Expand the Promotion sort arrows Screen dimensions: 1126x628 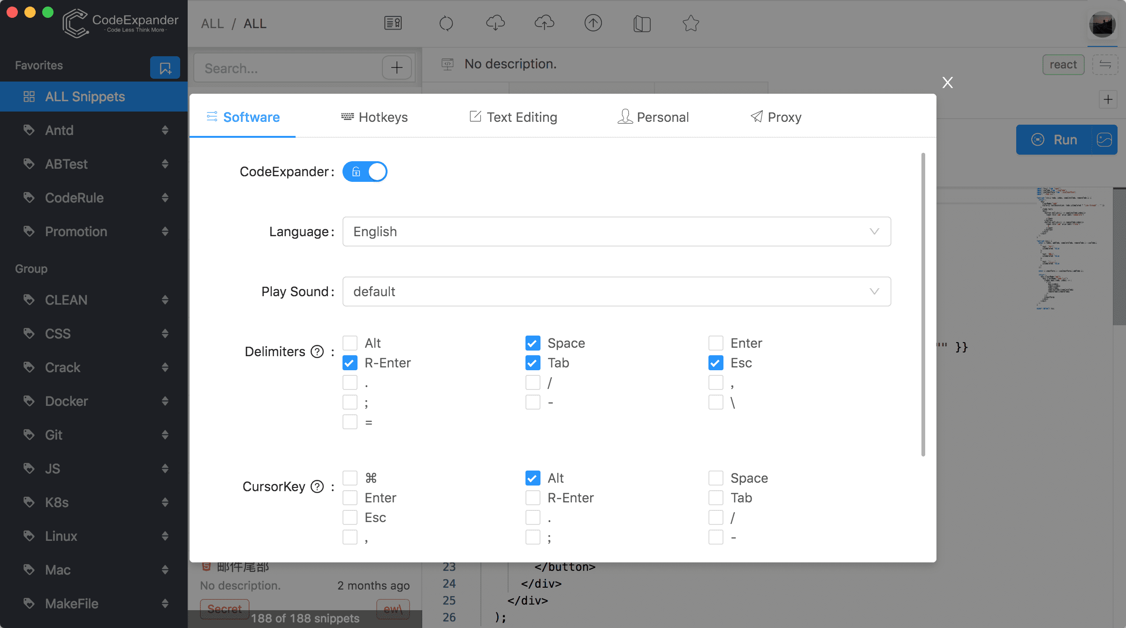165,232
